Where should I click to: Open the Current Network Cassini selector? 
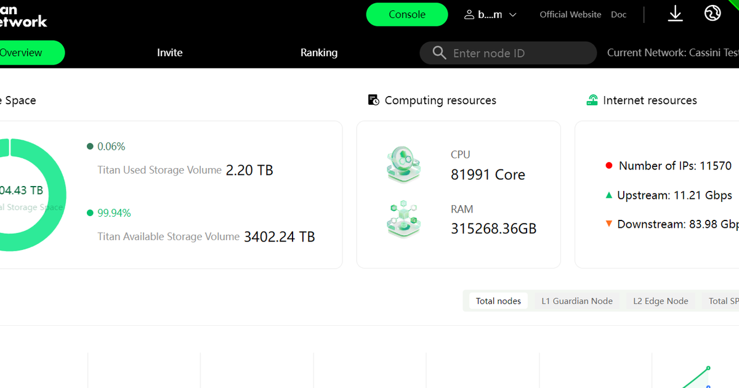(672, 53)
